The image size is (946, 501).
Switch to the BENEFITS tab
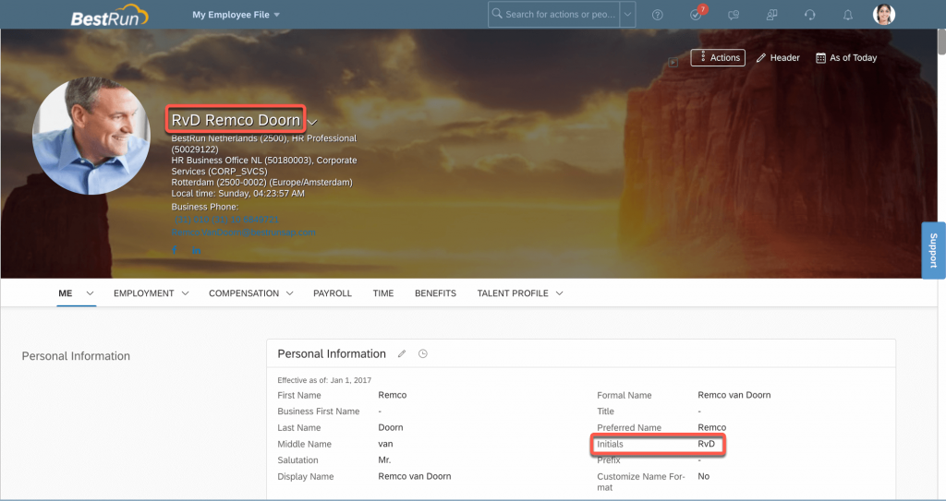[x=436, y=293]
